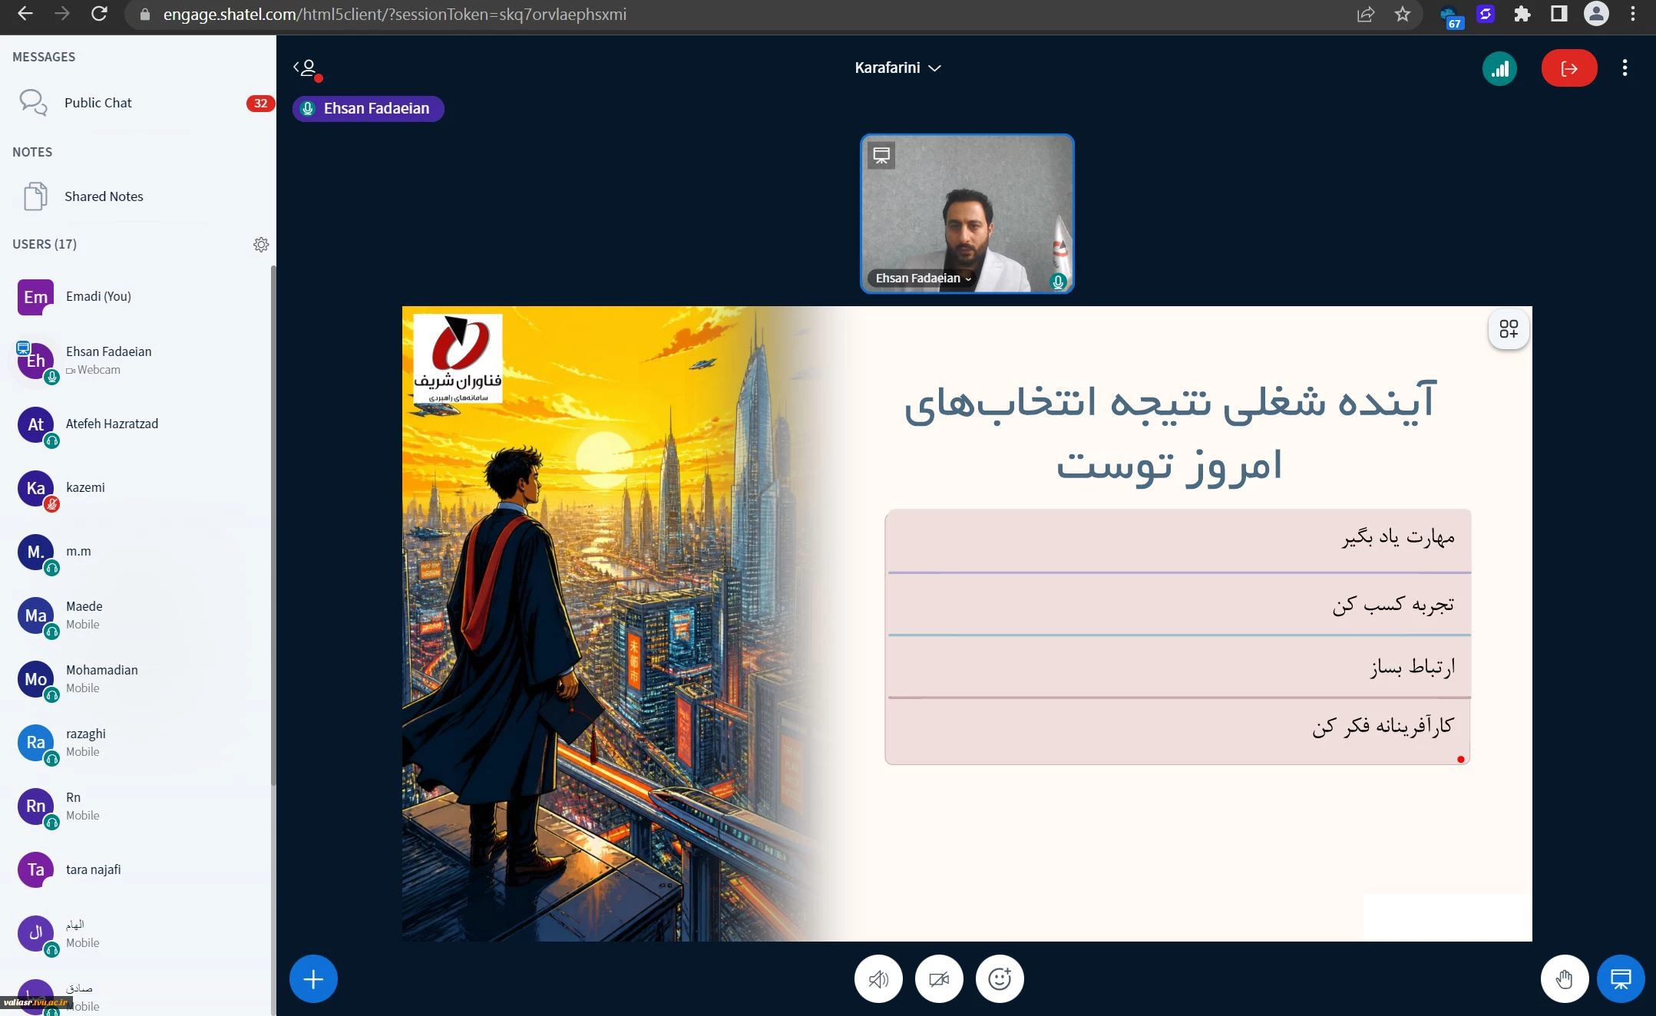Click the browser side panel icon
Image resolution: width=1656 pixels, height=1016 pixels.
click(x=1558, y=15)
